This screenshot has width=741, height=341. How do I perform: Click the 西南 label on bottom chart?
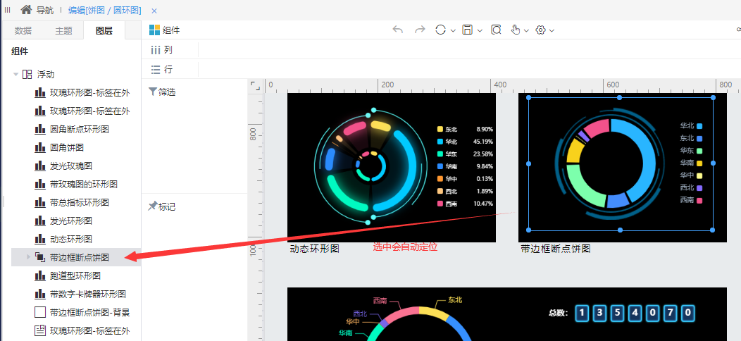380,300
